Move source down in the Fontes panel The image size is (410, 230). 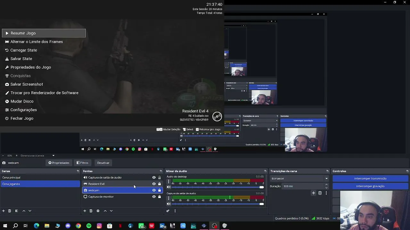pos(111,211)
